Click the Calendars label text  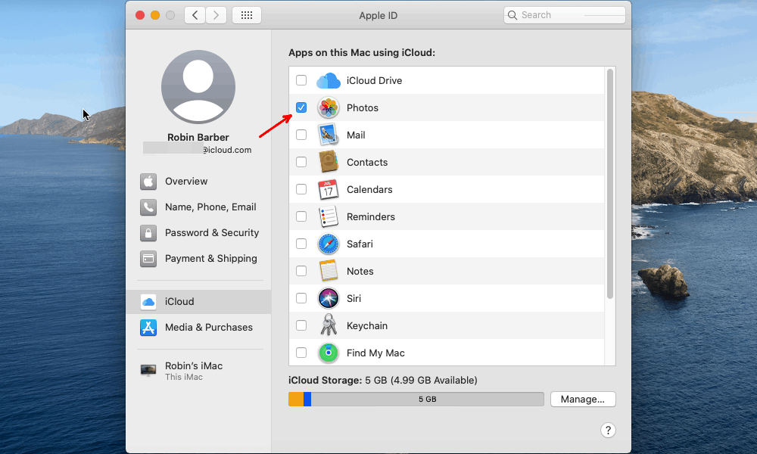[x=369, y=190]
